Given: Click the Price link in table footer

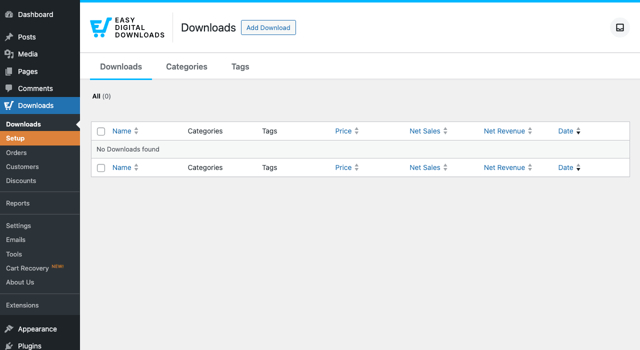Looking at the screenshot, I should [x=343, y=167].
